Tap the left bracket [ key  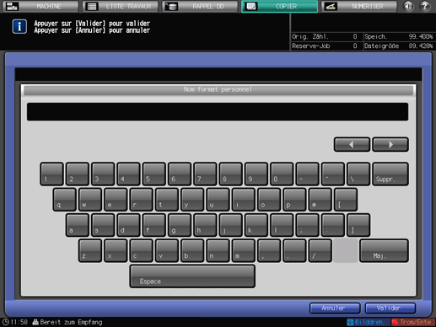point(346,200)
